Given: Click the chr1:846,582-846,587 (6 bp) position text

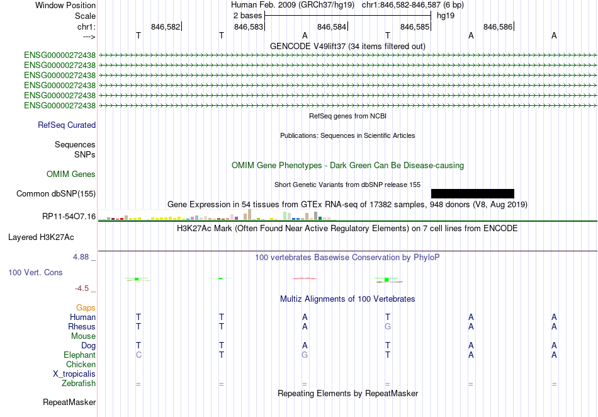Looking at the screenshot, I should [413, 5].
